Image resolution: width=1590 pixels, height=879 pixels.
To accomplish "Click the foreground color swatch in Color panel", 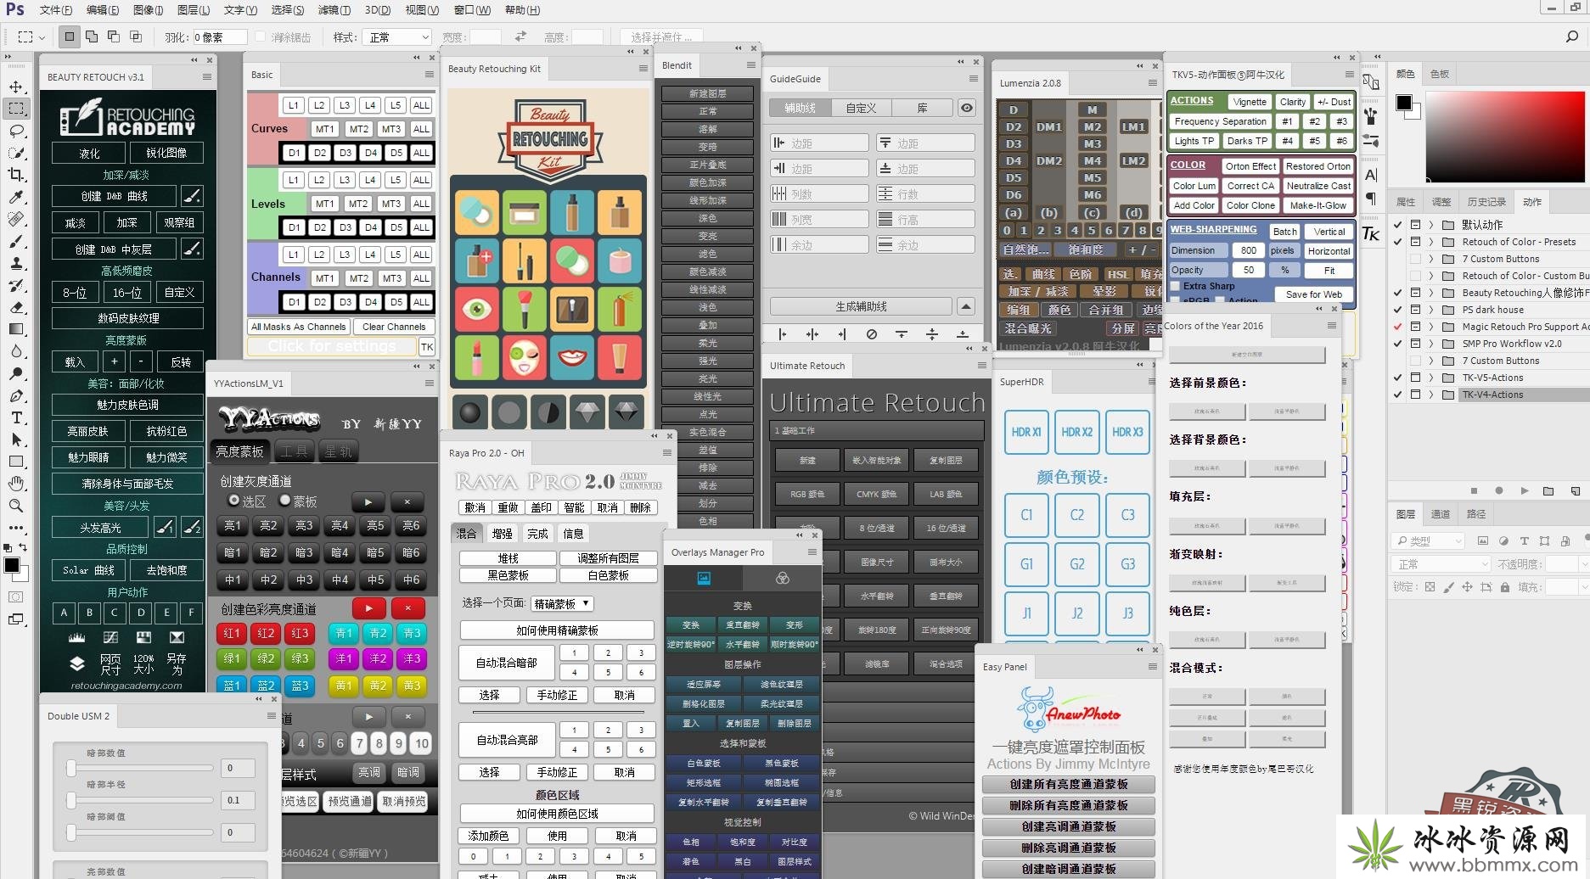I will [1404, 102].
